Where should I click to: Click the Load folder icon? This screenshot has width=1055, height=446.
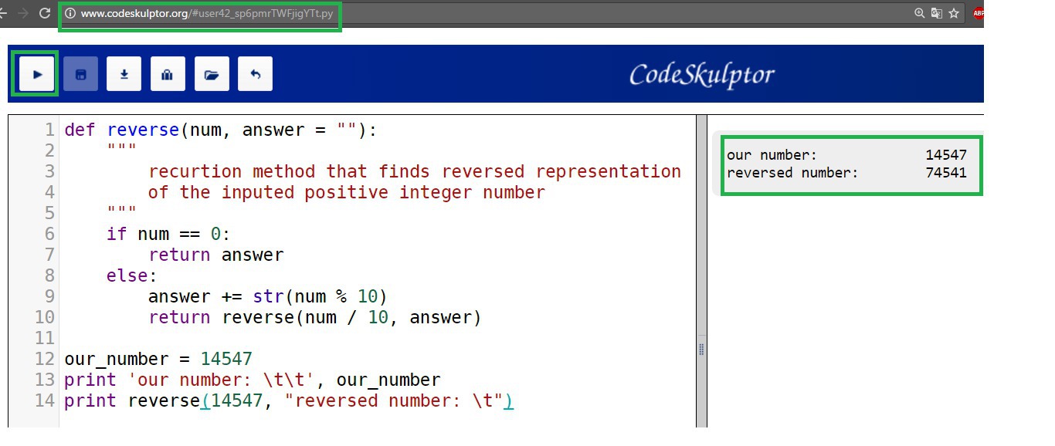click(212, 74)
